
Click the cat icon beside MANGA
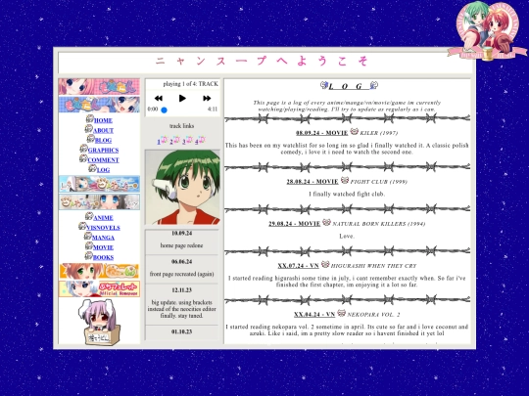88,236
